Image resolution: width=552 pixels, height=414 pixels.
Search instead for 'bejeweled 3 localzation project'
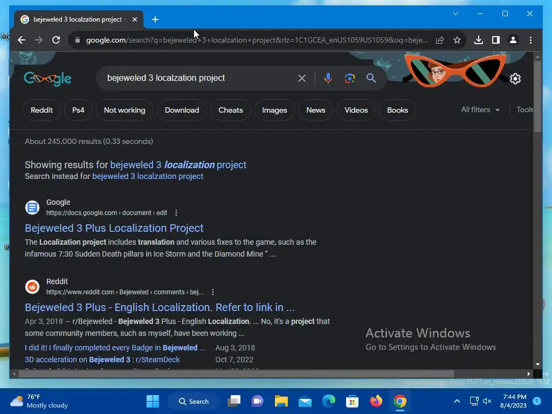coord(148,176)
